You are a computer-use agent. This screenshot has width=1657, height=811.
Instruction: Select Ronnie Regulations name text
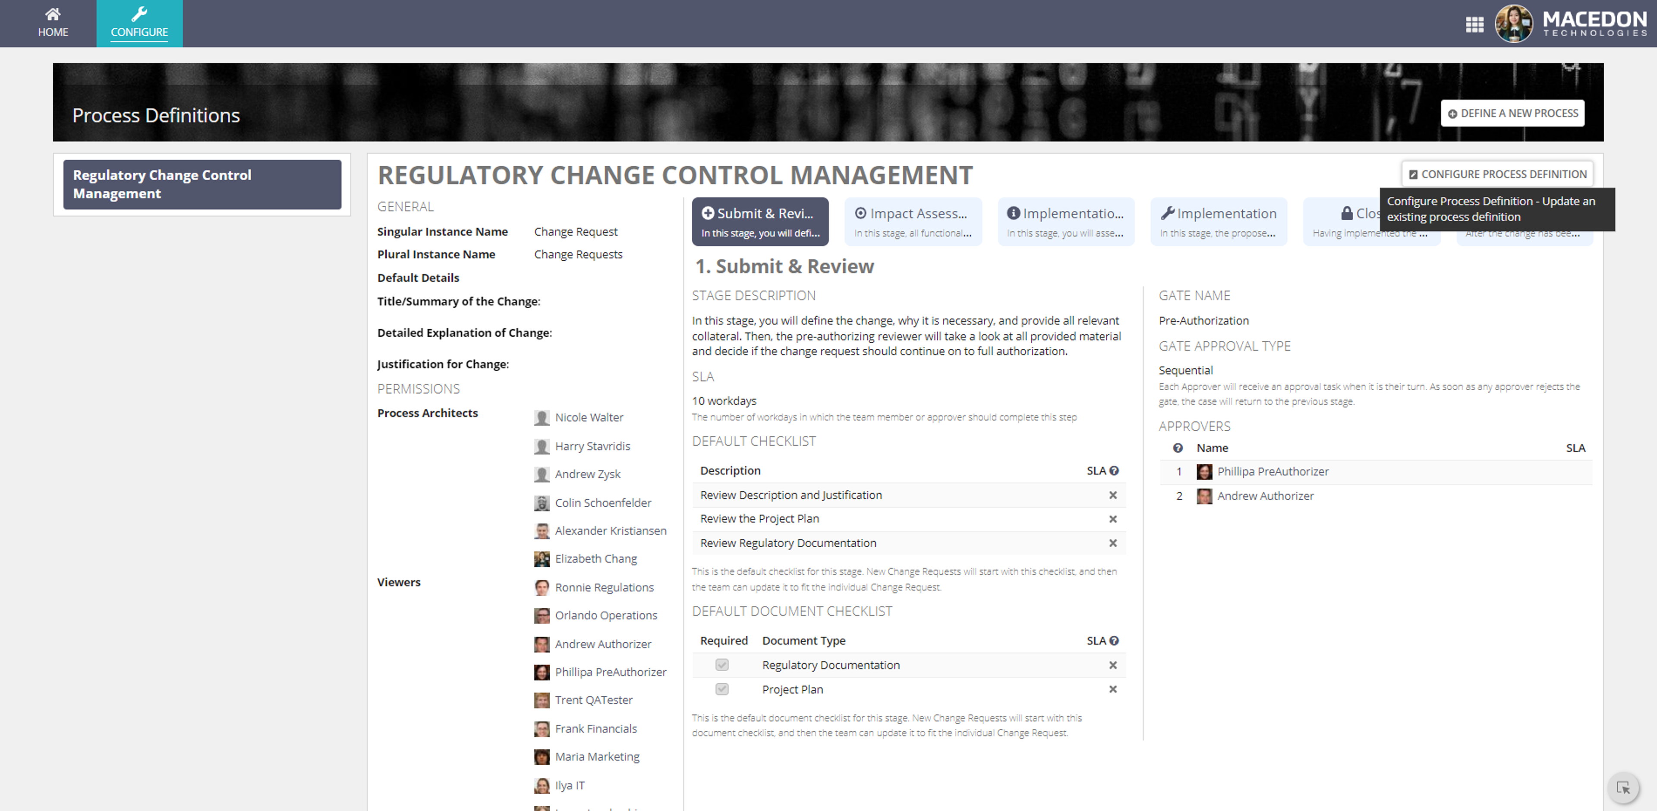click(605, 588)
